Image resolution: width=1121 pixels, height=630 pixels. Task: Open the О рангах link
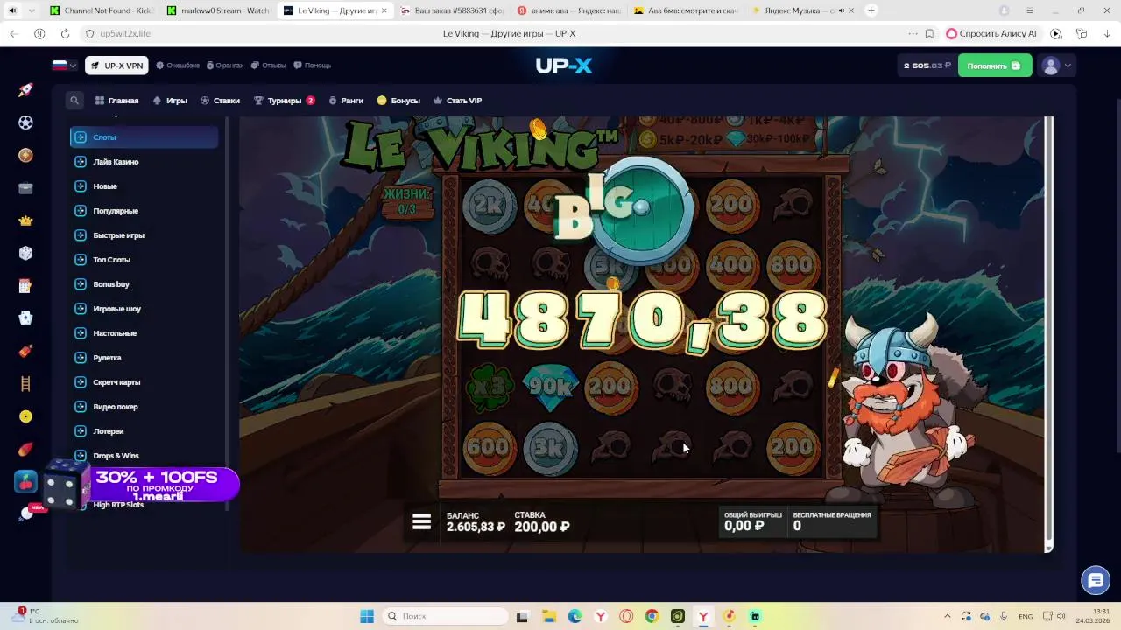click(x=224, y=66)
